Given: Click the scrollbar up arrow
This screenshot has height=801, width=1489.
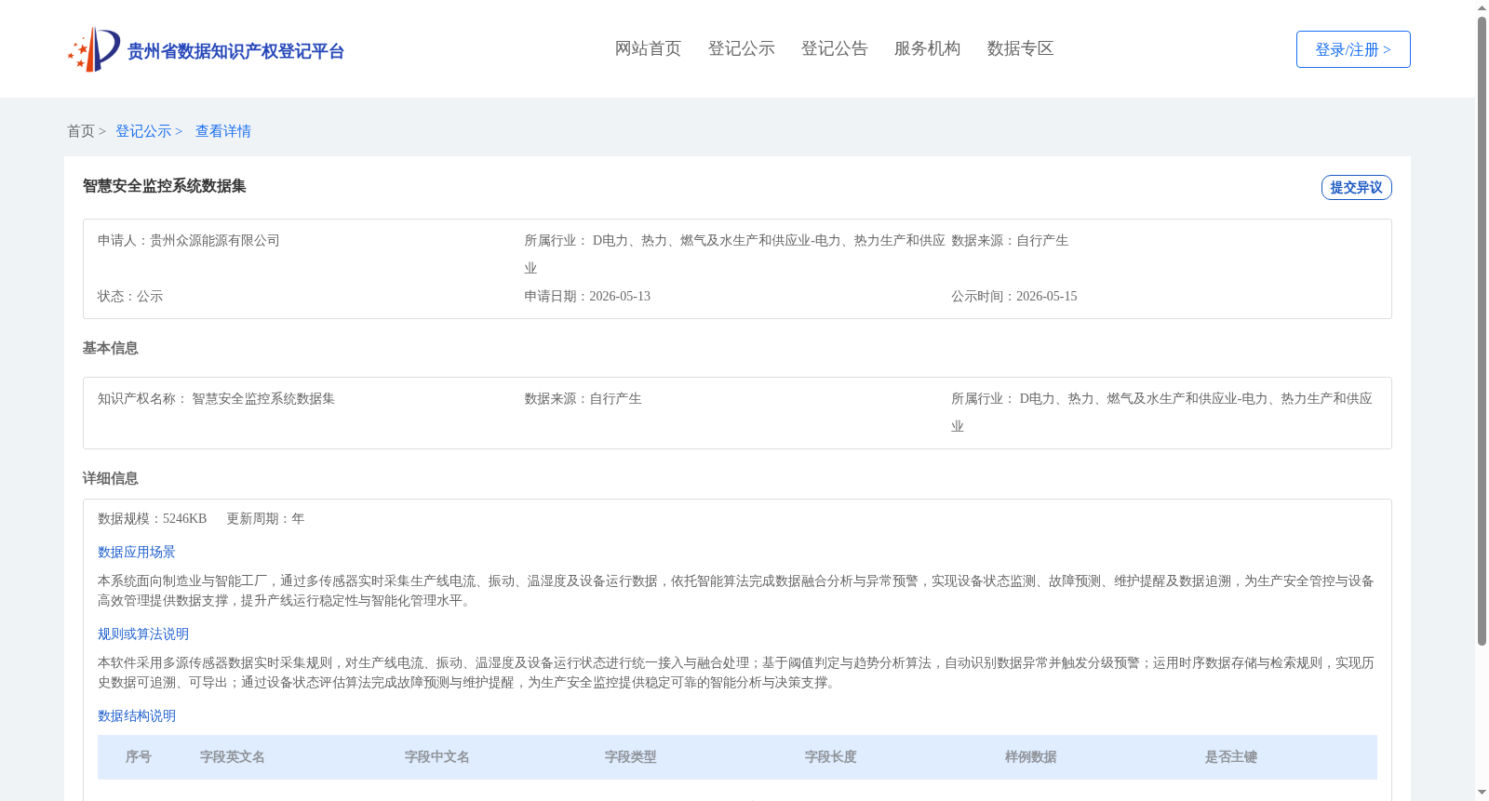Looking at the screenshot, I should (x=1482, y=7).
